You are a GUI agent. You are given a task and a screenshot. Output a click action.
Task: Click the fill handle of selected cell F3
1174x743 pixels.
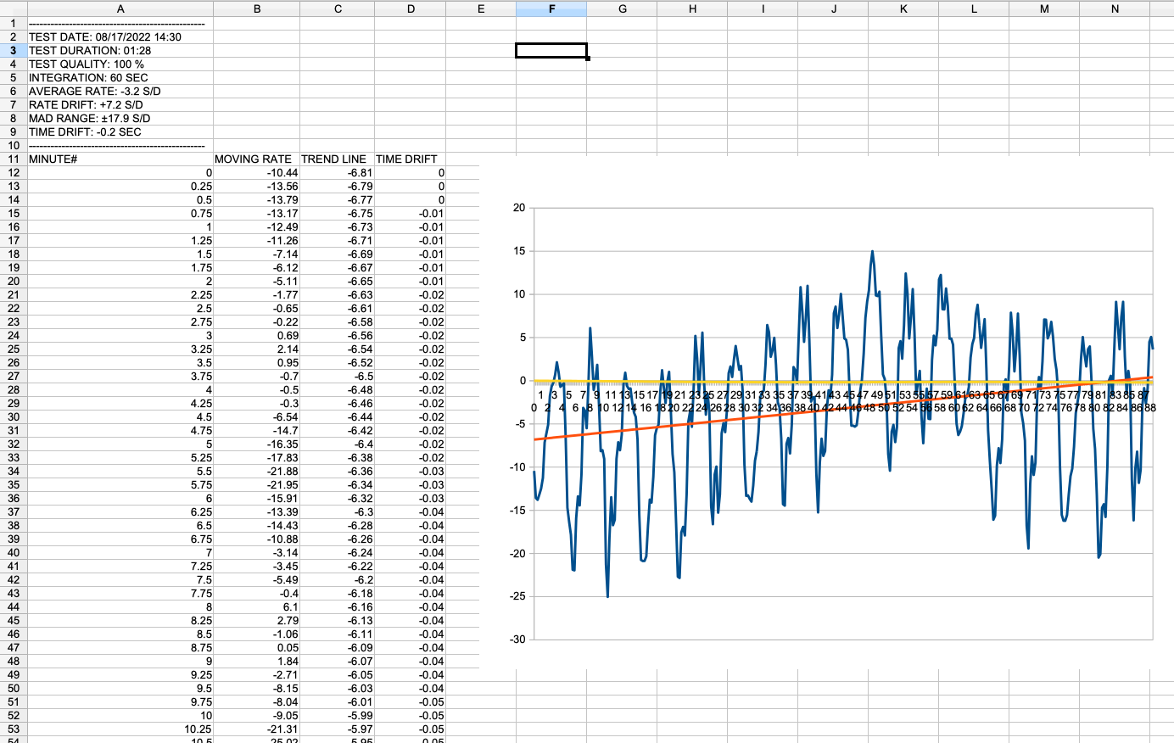[x=587, y=59]
